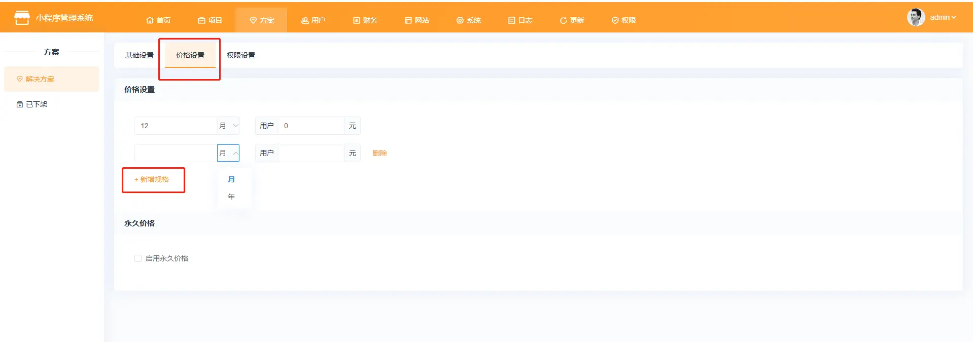The image size is (973, 342).
Task: Open the 首页 home icon in navbar
Action: 150,20
